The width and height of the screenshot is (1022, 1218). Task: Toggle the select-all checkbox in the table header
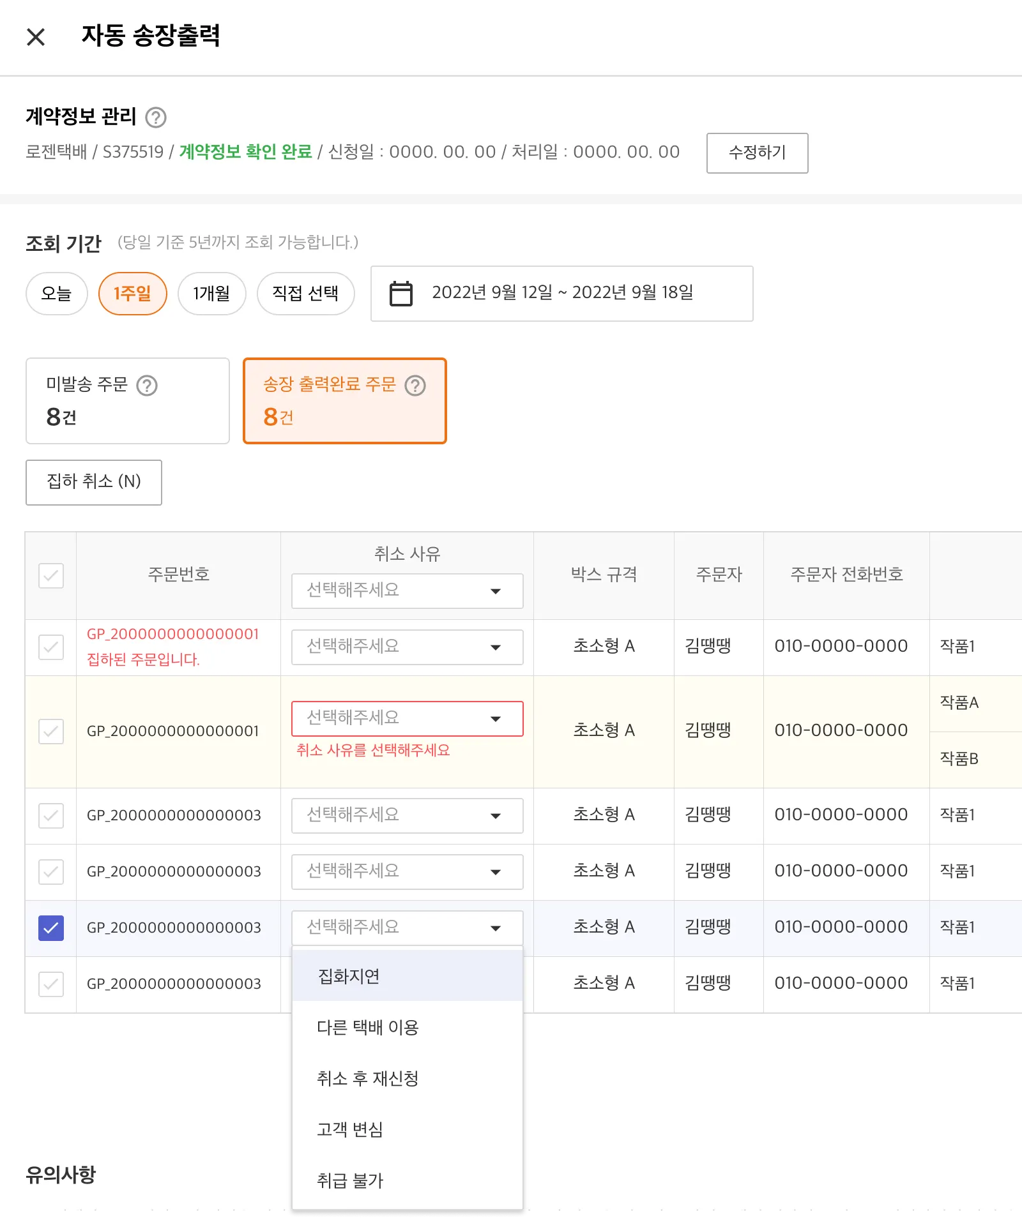point(51,575)
